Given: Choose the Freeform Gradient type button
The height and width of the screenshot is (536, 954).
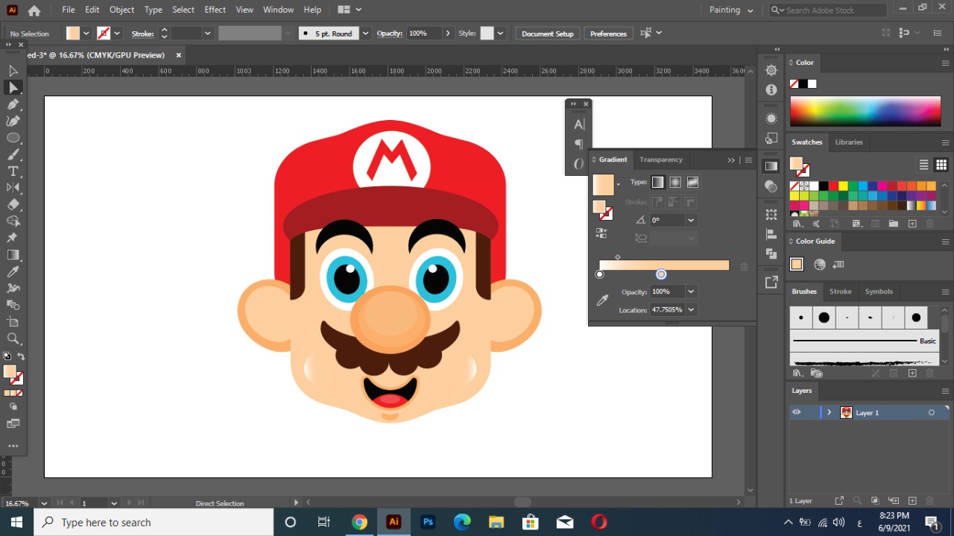Looking at the screenshot, I should pos(692,182).
